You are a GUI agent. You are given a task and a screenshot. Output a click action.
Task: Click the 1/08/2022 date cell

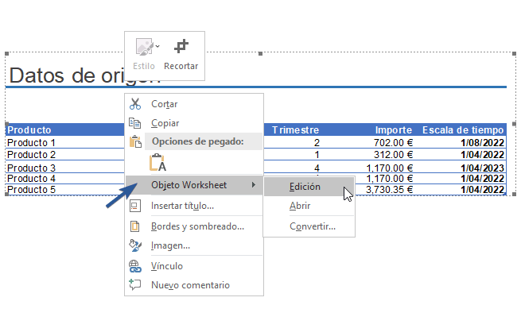pos(483,143)
